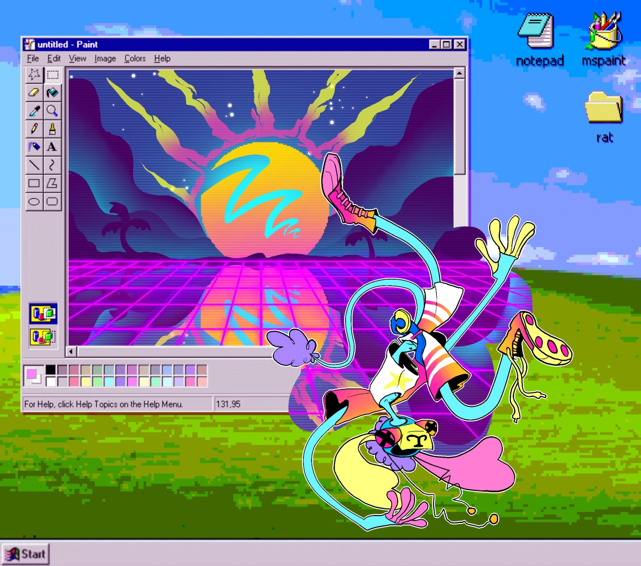This screenshot has height=566, width=641.
Task: Enable the opaque selection option
Action: [x=44, y=314]
